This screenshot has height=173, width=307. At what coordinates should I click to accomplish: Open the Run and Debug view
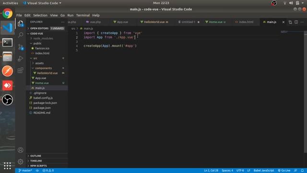coord(20,59)
